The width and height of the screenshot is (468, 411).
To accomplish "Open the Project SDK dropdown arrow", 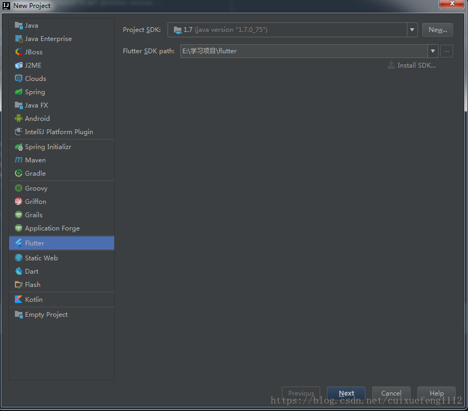I will (412, 30).
